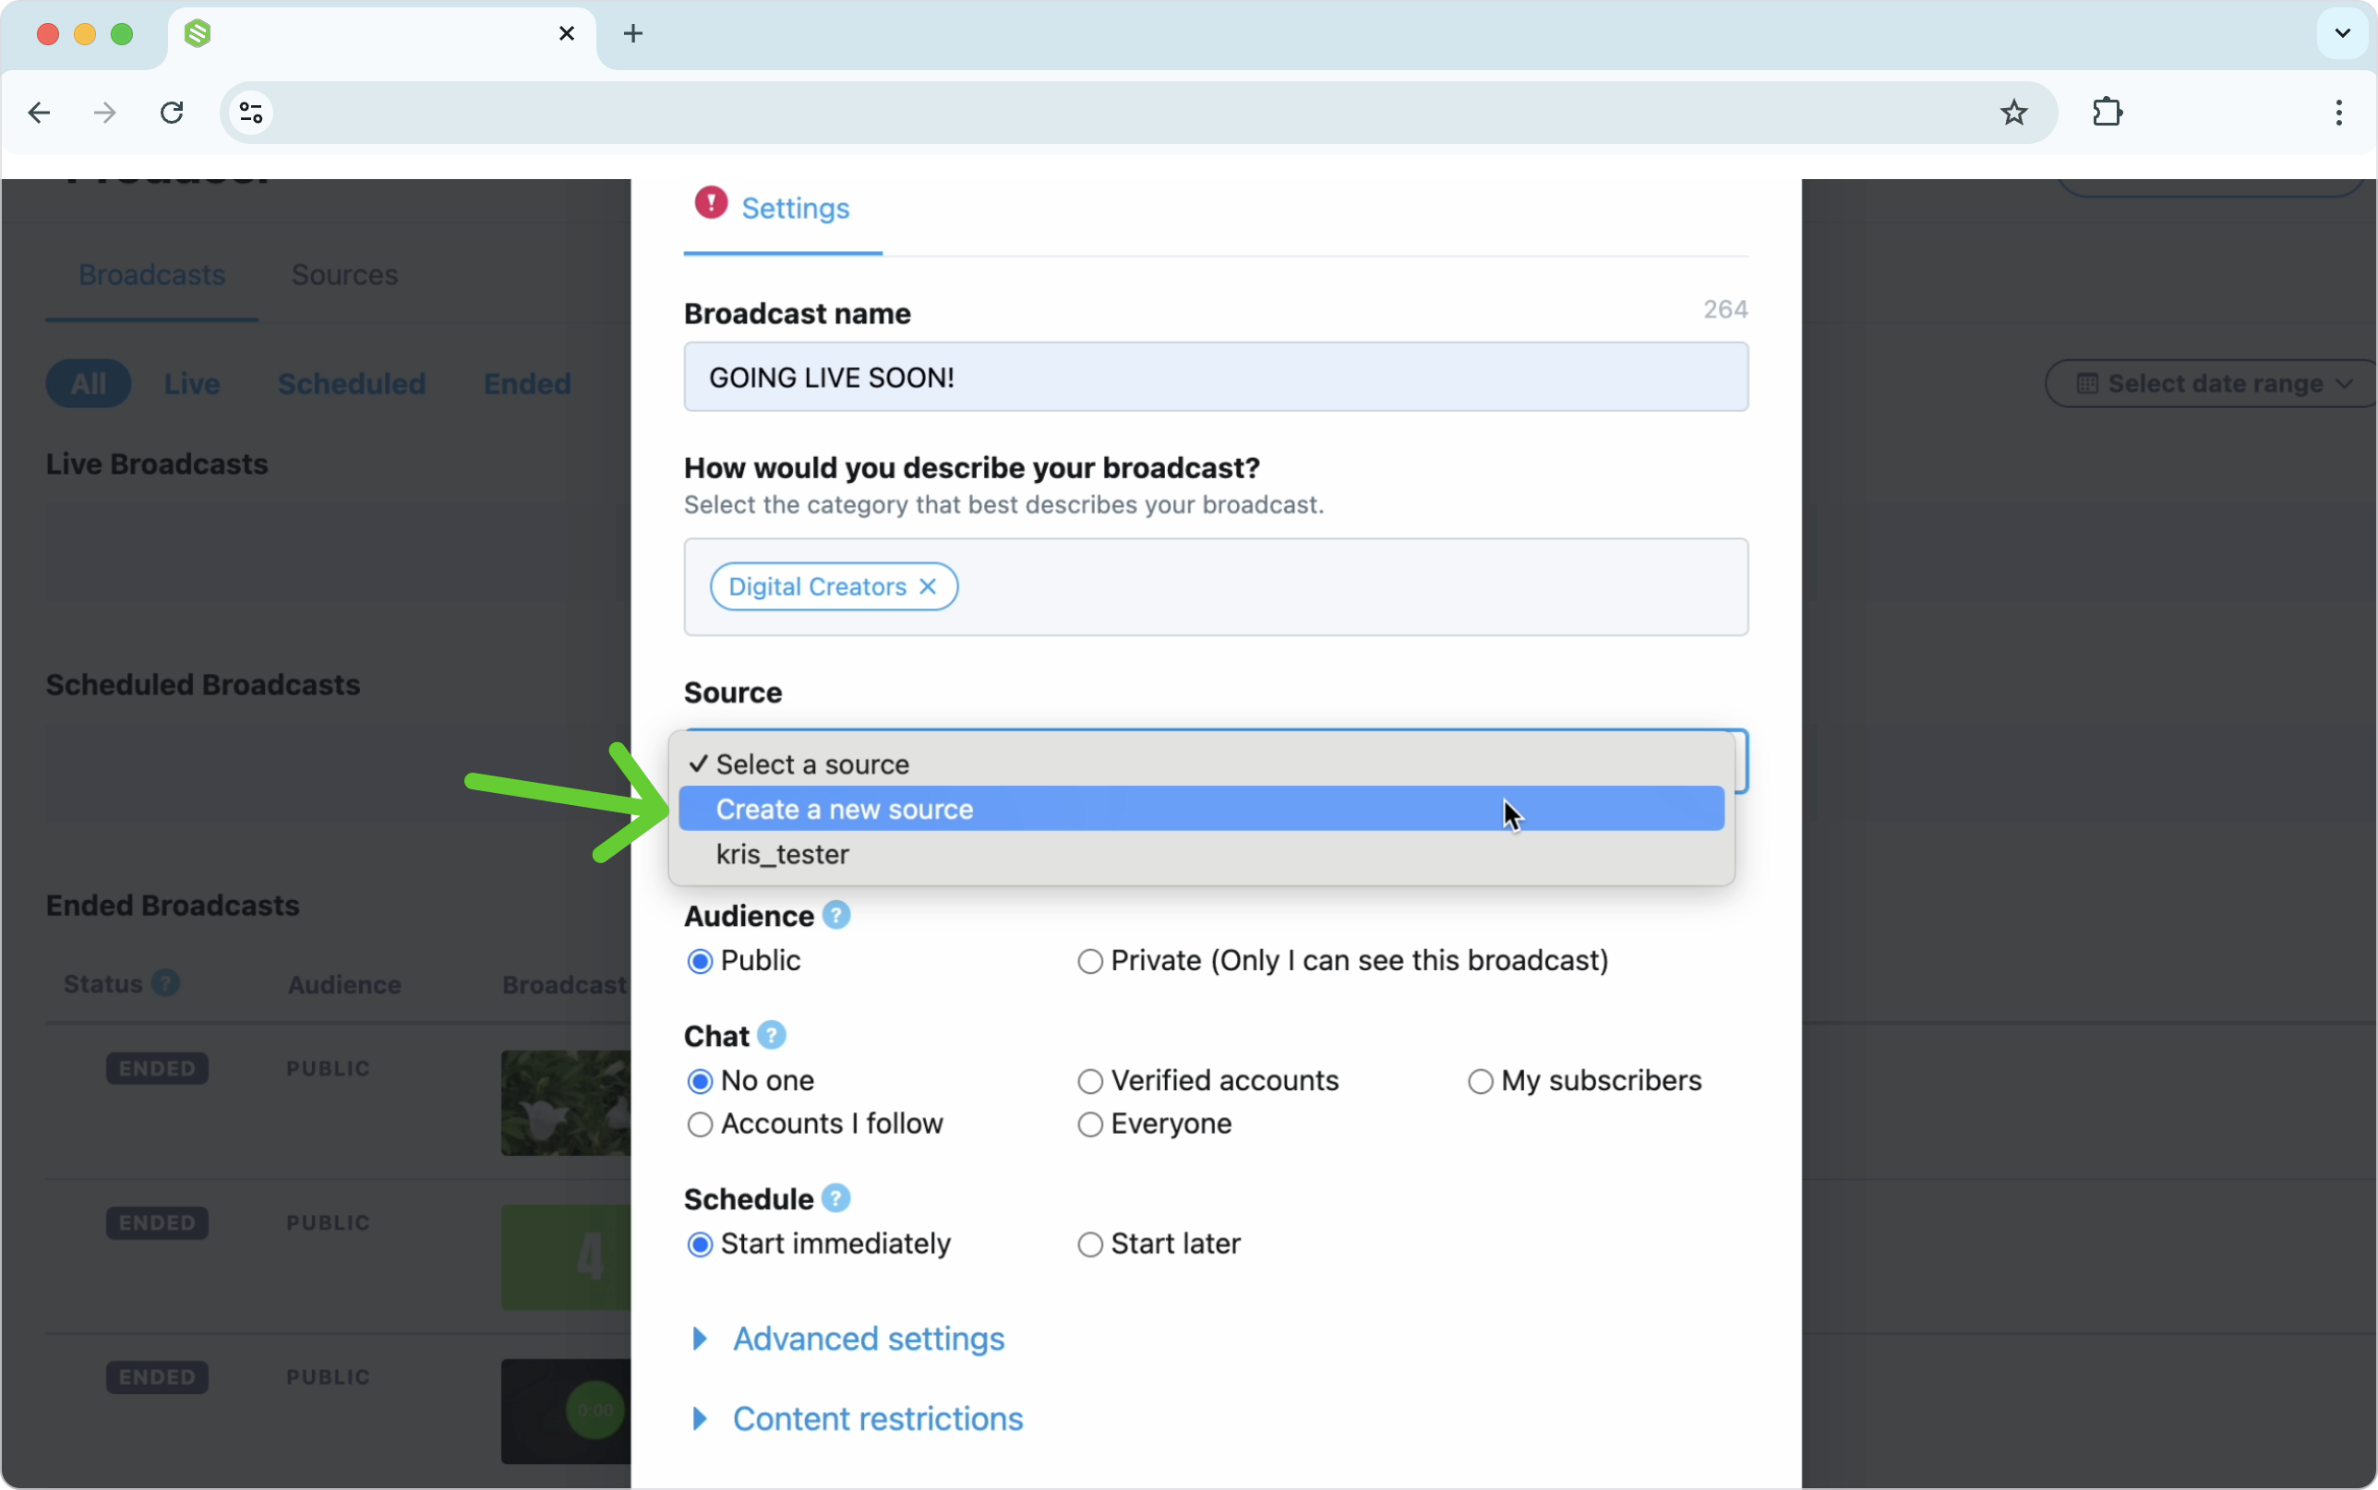This screenshot has height=1490, width=2378.
Task: Filter broadcasts by Scheduled
Action: [x=352, y=383]
